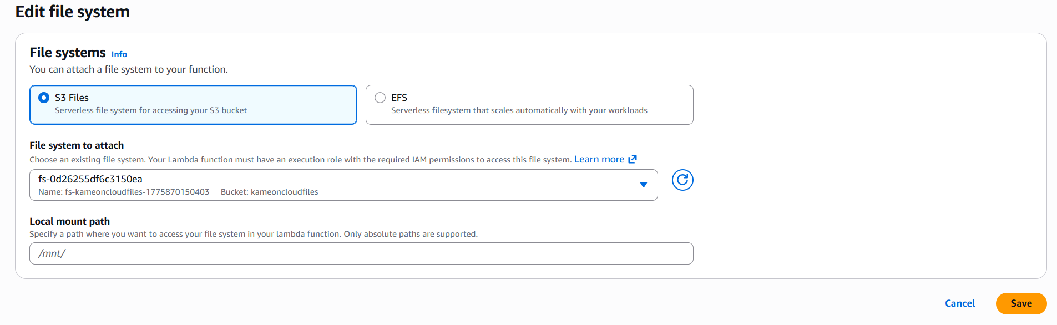Open the Learn more link
Viewport: 1057px width, 325px height.
click(x=599, y=159)
